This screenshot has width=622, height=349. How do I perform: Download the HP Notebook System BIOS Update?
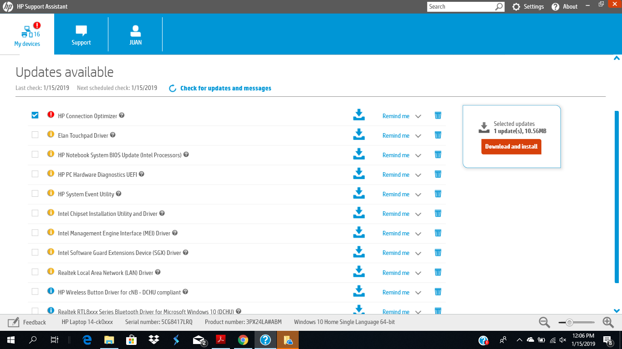pyautogui.click(x=359, y=155)
